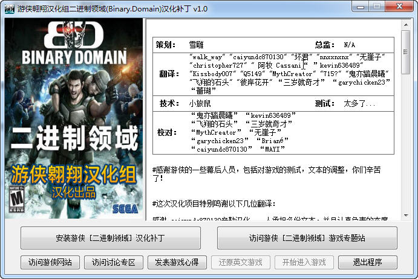The height and width of the screenshot is (279, 418).
Task: Click the app icon in the title bar
Action: 9,8
